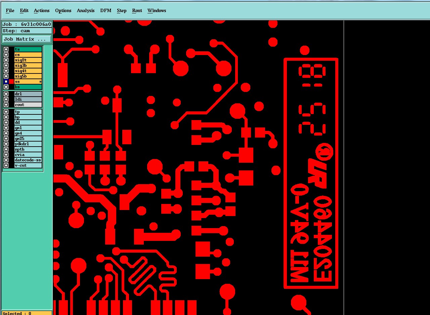This screenshot has width=430, height=315.
Task: Toggle the ydkdrl layer checkbox
Action: [6, 144]
